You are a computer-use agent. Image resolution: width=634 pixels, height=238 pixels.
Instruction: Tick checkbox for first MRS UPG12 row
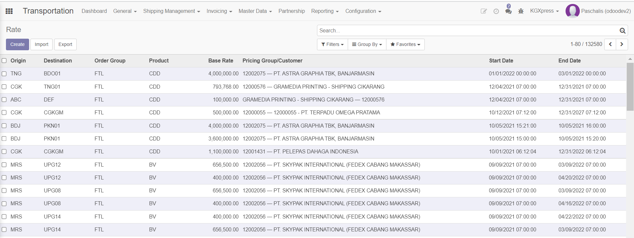pyautogui.click(x=4, y=165)
